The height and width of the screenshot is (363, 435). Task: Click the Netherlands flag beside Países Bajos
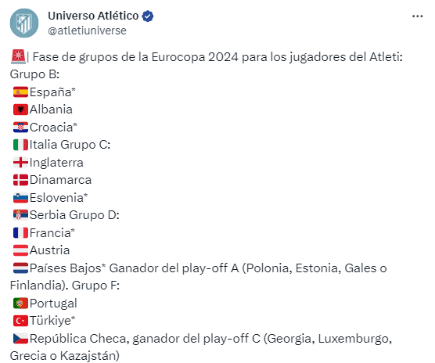[x=20, y=268]
